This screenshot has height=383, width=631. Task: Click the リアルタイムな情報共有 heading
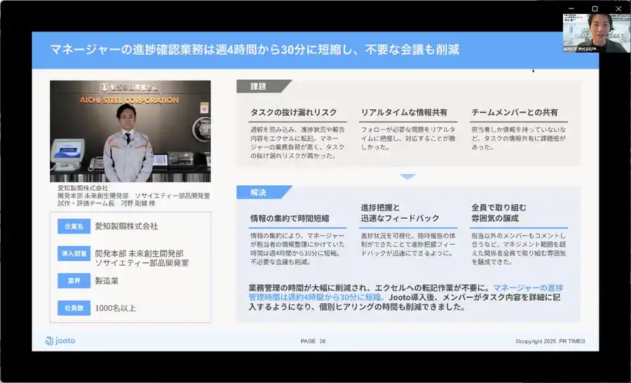click(x=404, y=112)
